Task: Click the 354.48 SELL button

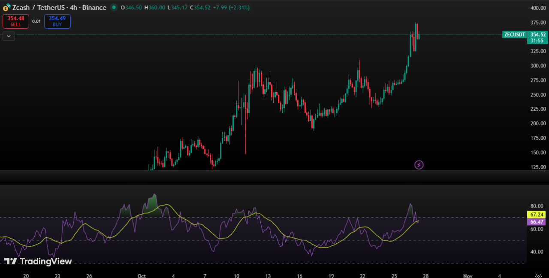Action: 16,21
